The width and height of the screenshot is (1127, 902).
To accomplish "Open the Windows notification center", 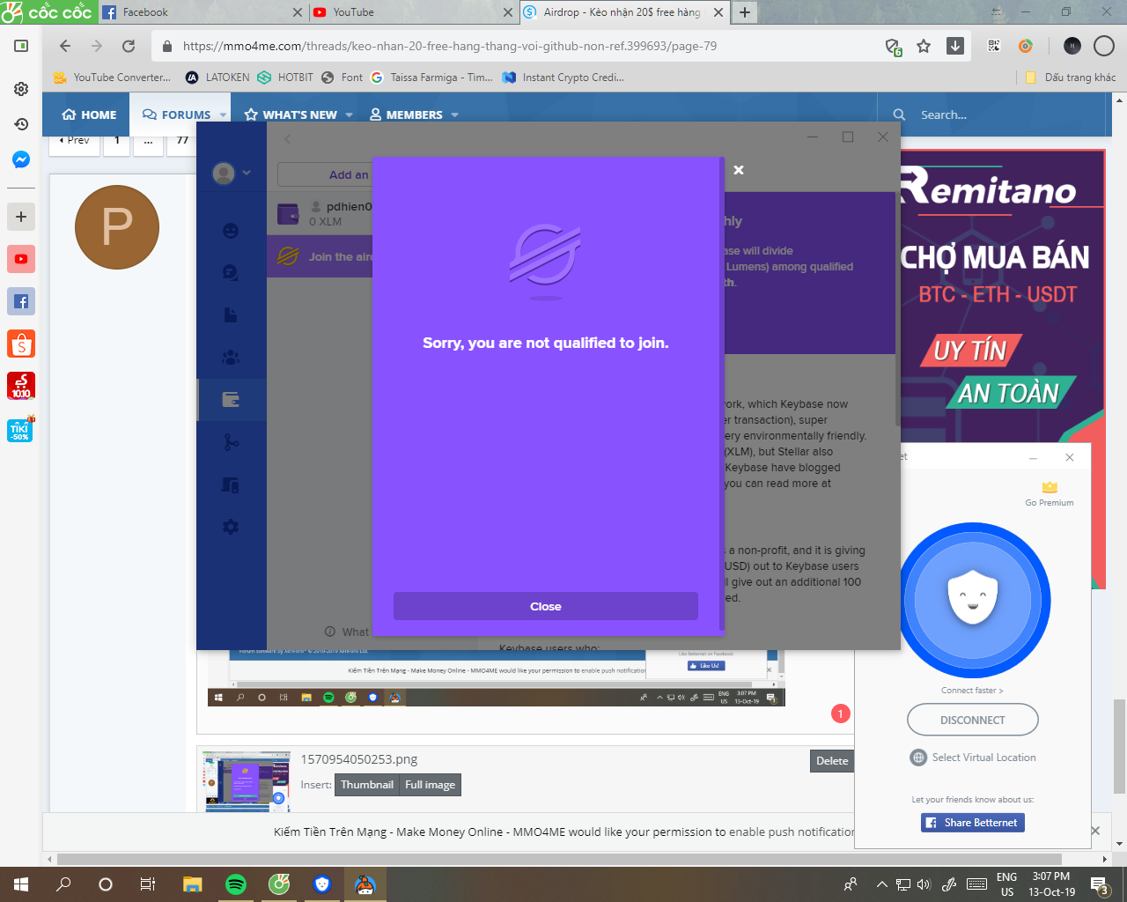I will click(1100, 885).
